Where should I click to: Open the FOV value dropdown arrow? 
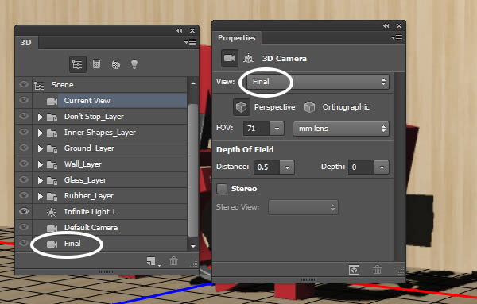click(x=277, y=129)
